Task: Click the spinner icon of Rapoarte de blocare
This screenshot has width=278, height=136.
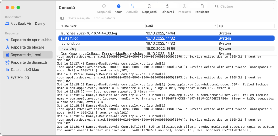Action: [x=7, y=47]
